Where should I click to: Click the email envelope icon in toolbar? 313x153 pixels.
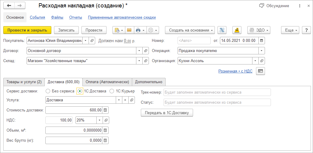pyautogui.click(x=129, y=30)
